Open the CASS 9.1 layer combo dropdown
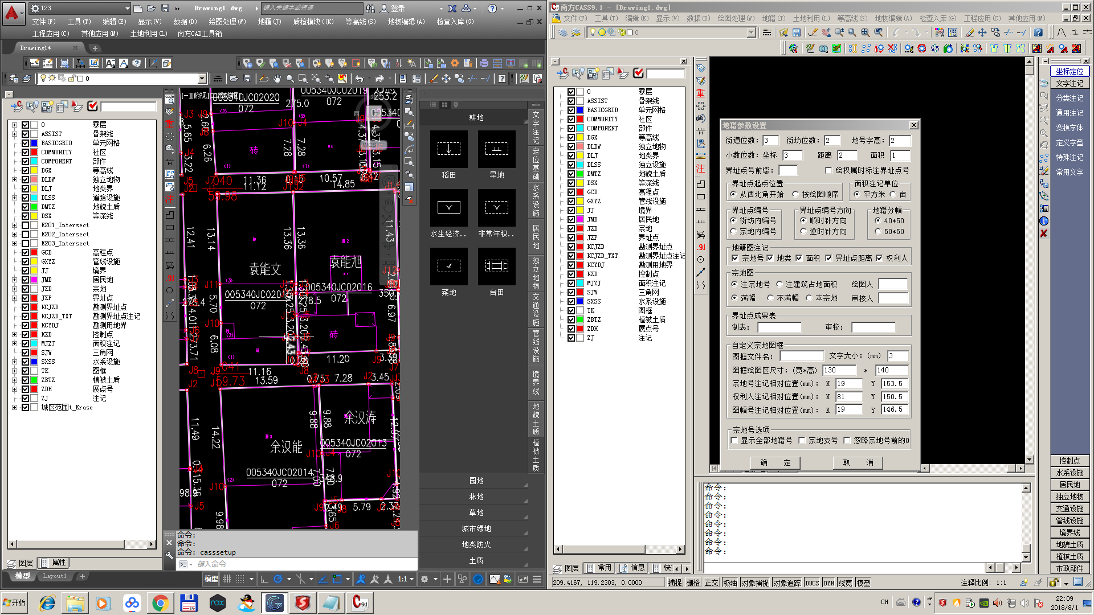This screenshot has height=615, width=1094. (751, 32)
